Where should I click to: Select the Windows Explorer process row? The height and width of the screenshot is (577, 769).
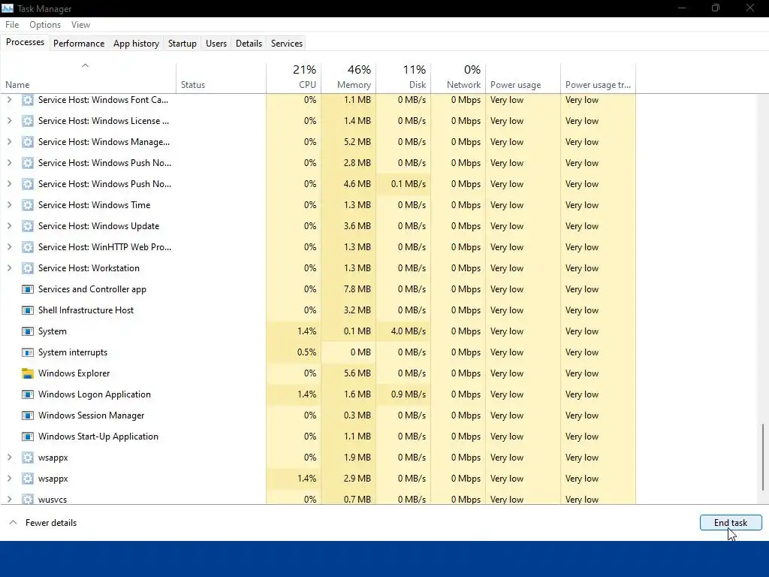point(318,373)
